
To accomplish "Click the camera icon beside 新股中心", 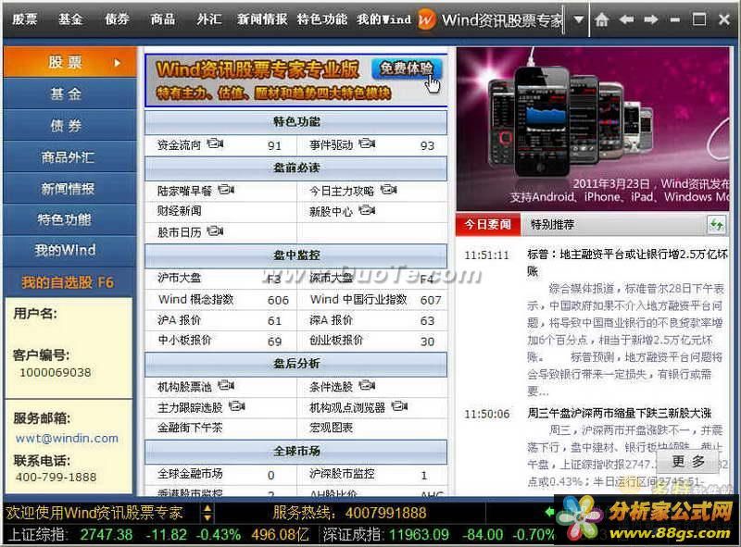I will click(367, 210).
